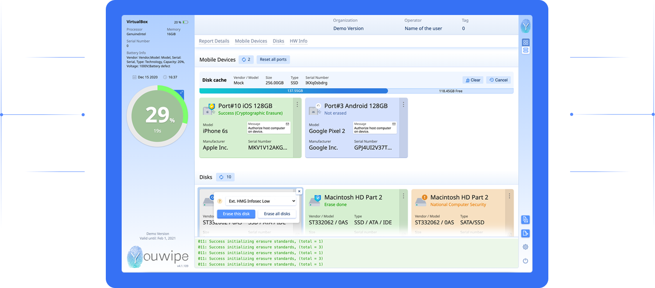Screen dimensions: 655x288
Task: Click Erase this disk button
Action: click(x=236, y=214)
